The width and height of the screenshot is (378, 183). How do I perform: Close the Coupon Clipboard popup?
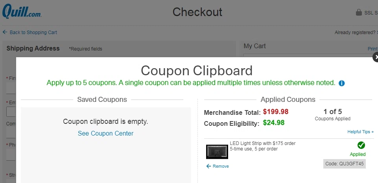click(x=376, y=58)
